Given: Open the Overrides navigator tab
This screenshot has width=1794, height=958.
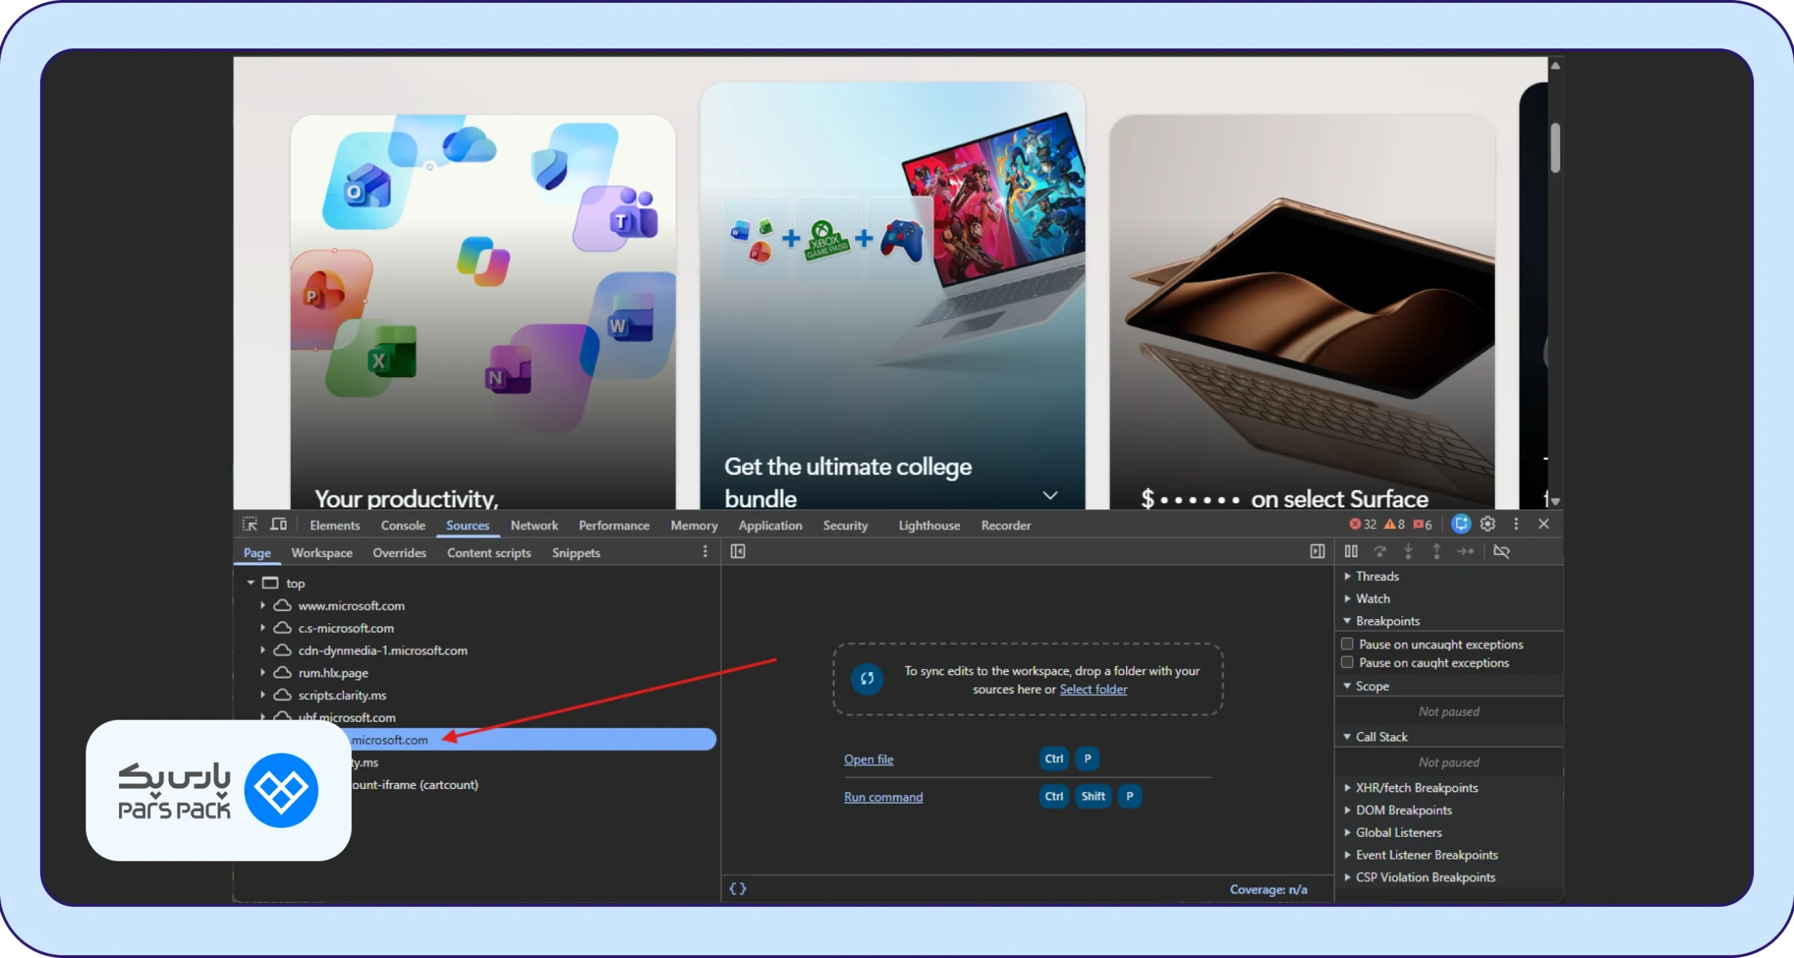Looking at the screenshot, I should coord(399,552).
